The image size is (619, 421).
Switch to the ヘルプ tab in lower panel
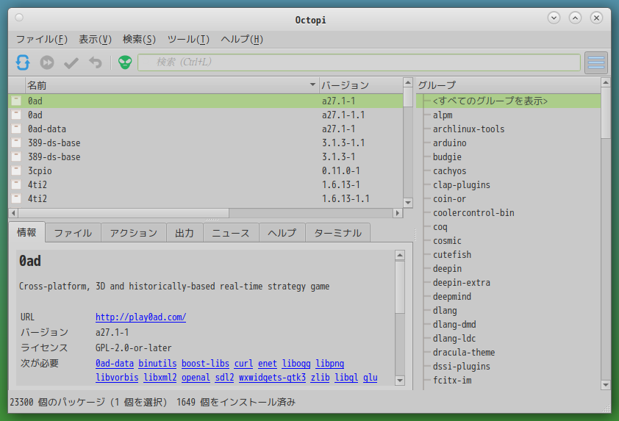coord(282,233)
